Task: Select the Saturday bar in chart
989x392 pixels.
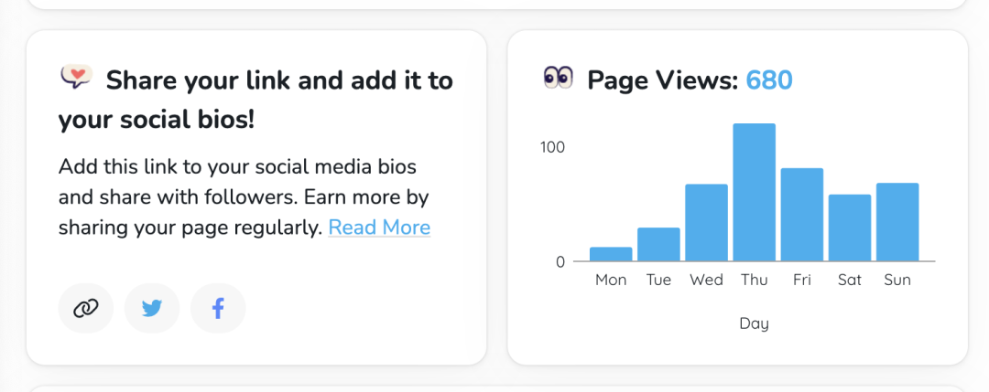Action: click(x=850, y=228)
